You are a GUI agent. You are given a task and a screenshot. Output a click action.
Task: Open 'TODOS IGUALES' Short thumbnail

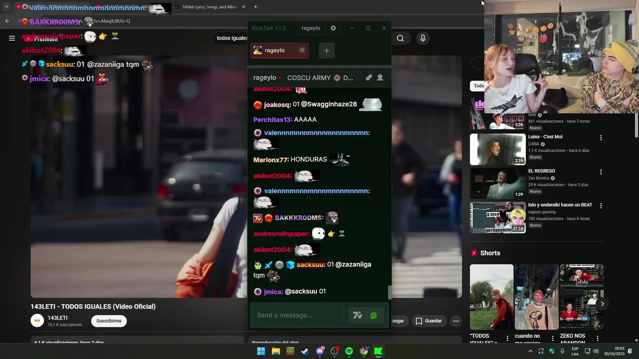[x=491, y=297]
